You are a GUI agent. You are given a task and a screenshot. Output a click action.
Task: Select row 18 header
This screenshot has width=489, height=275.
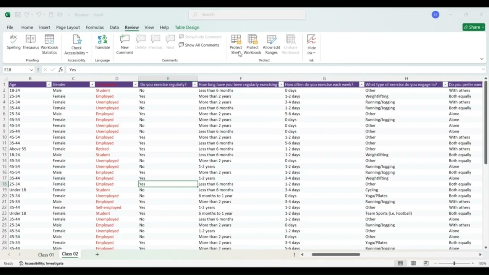click(x=4, y=184)
